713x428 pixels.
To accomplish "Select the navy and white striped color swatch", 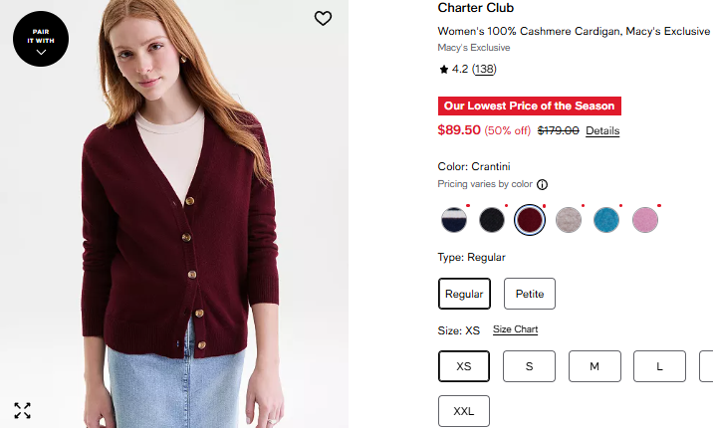I will click(454, 220).
